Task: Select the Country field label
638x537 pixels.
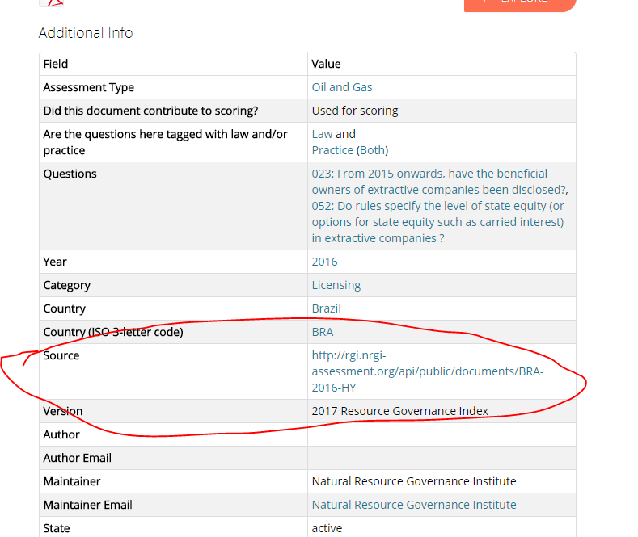Action: coord(65,308)
